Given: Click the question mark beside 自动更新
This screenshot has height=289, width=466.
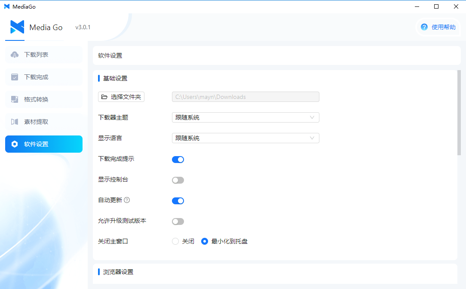Looking at the screenshot, I should (x=127, y=200).
